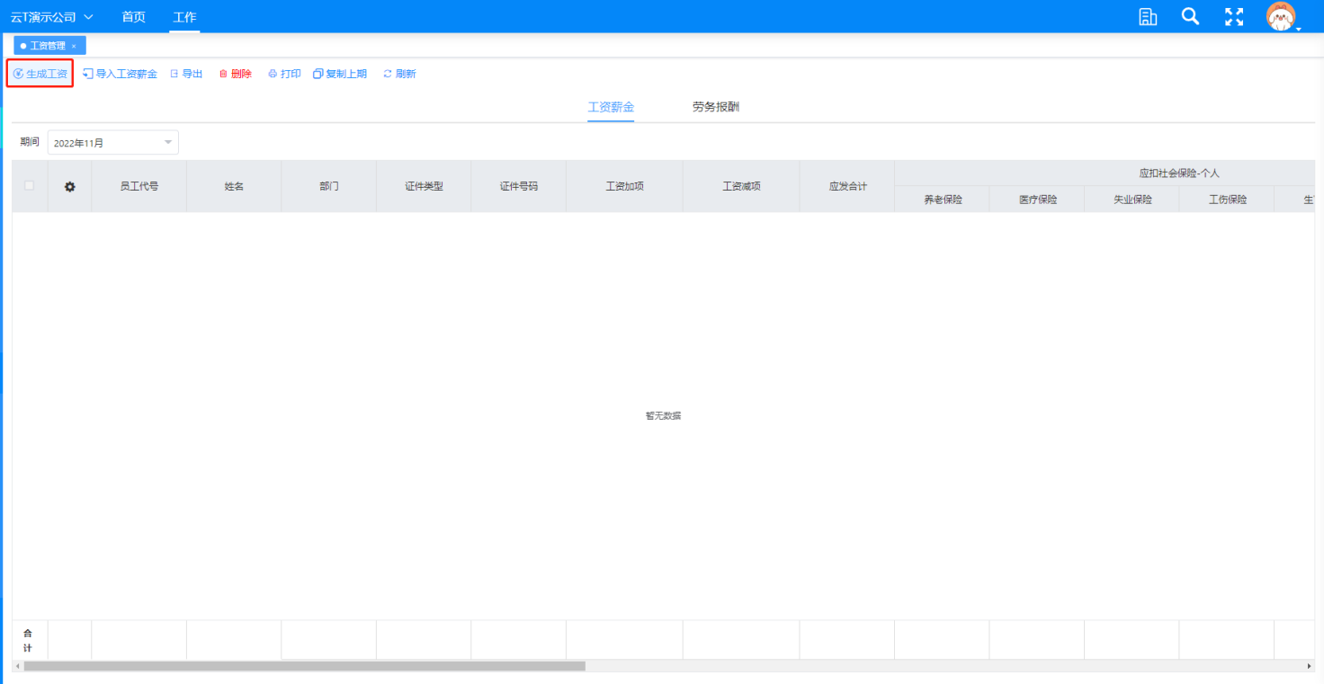The image size is (1324, 684).
Task: Click the horizontal scrollbar right arrow
Action: pyautogui.click(x=1309, y=666)
